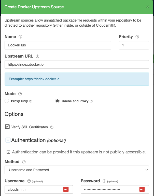This screenshot has height=196, width=154.
Task: Click the help icon beside Upstream URL
Action: 37,56
